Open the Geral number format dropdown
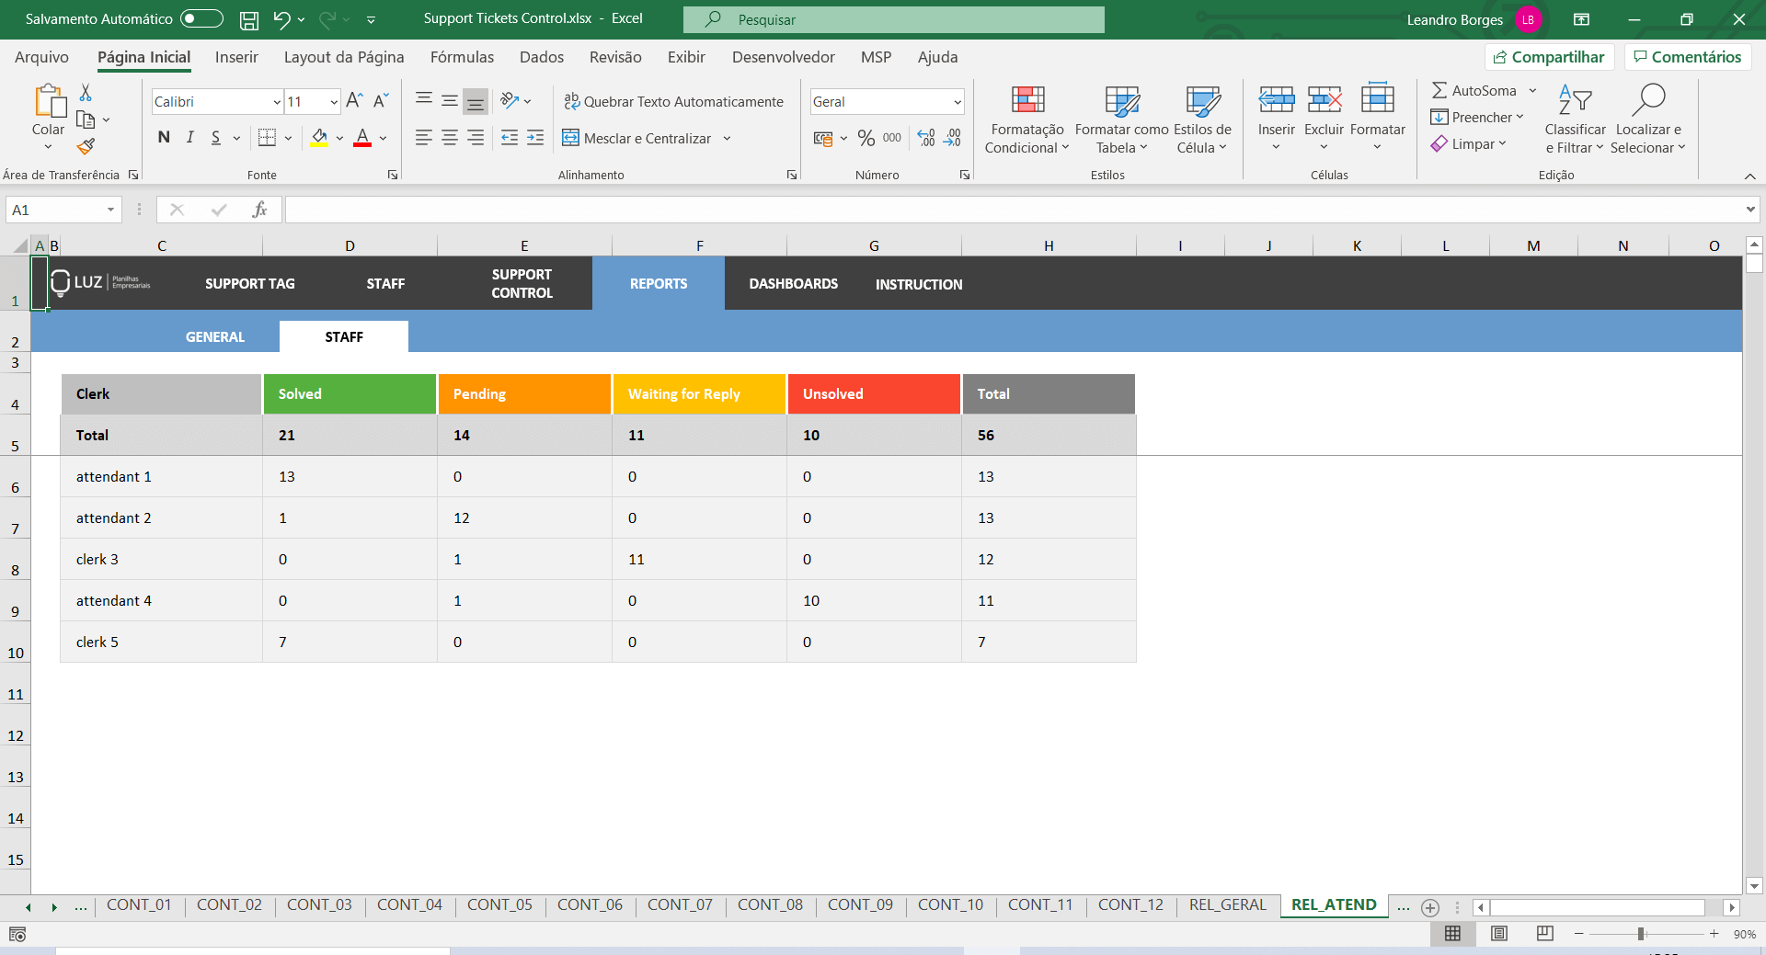This screenshot has height=955, width=1766. [x=959, y=101]
